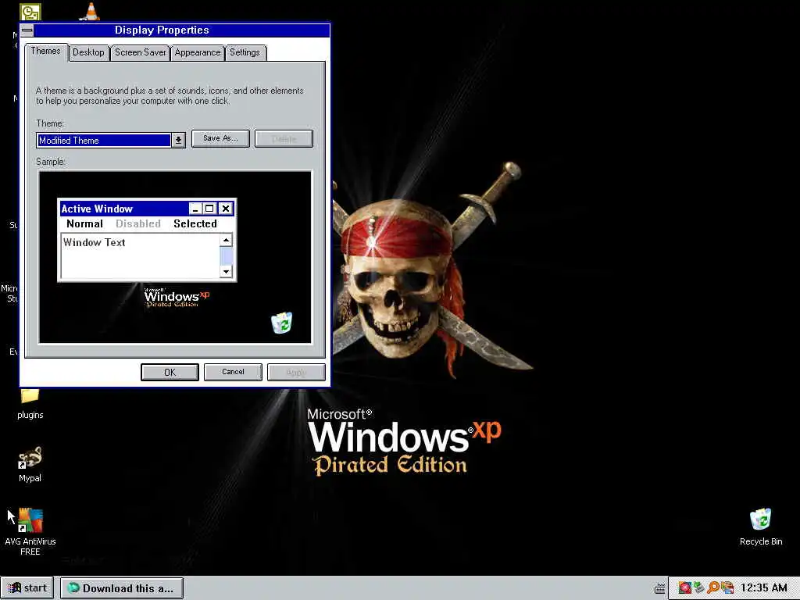The height and width of the screenshot is (600, 800).
Task: Switch to the Themes tab
Action: 46,51
